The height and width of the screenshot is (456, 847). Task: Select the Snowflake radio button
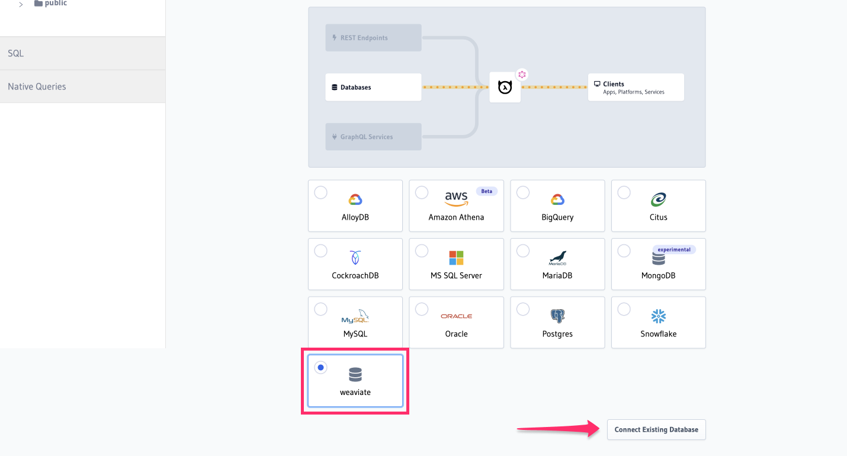pyautogui.click(x=623, y=309)
